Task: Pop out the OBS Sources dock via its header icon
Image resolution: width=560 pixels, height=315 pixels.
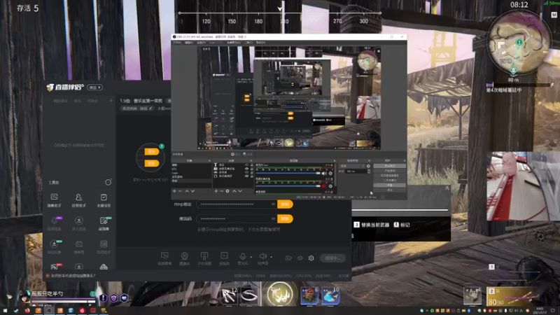Action: (x=251, y=161)
